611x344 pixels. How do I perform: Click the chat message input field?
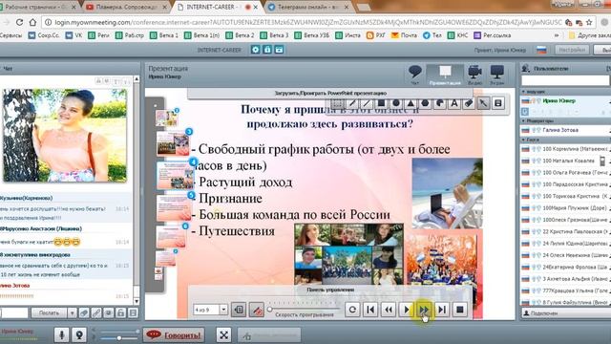tap(14, 312)
